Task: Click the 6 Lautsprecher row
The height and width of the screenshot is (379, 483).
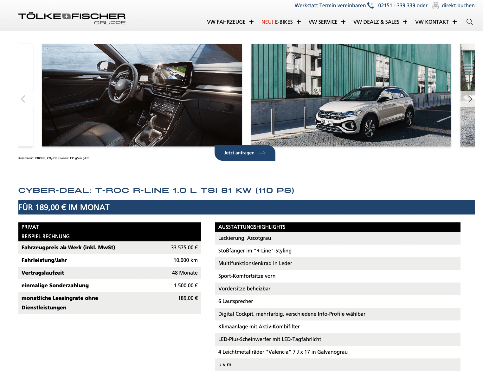Action: point(338,301)
